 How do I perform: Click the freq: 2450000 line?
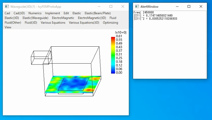[x=144, y=12]
